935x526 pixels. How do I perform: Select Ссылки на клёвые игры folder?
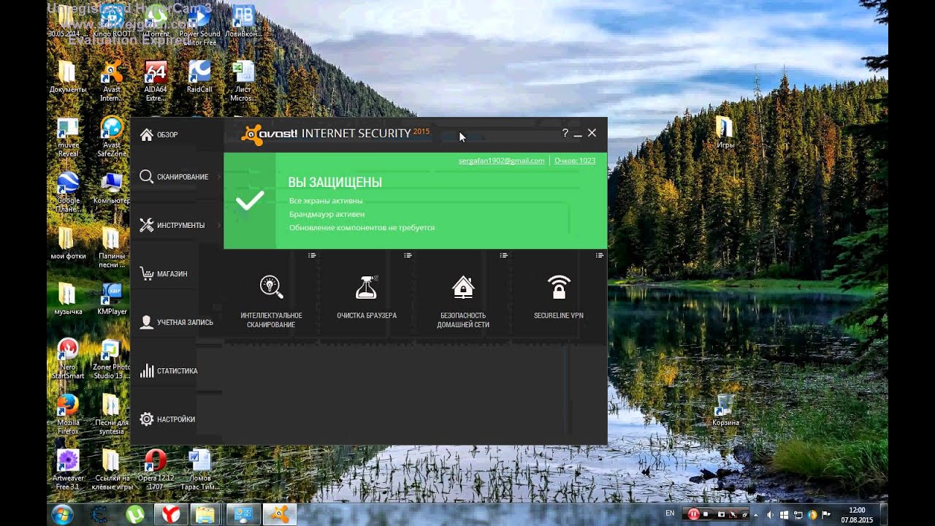coord(111,470)
